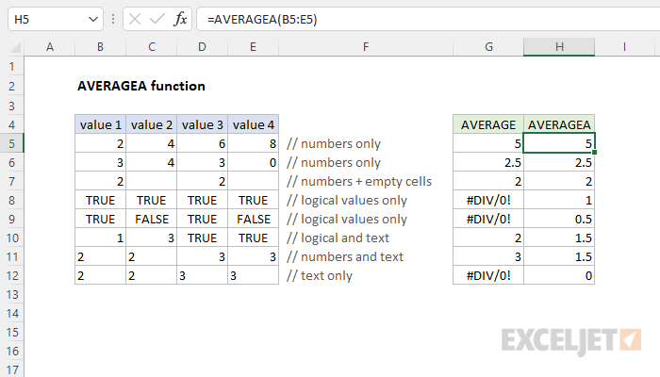Click the Enter checkmark formula icon
The width and height of the screenshot is (660, 377).
[157, 19]
